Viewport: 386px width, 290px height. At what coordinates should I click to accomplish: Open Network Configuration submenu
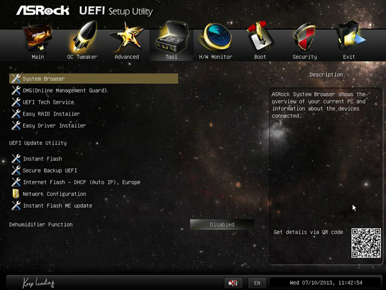(x=55, y=194)
